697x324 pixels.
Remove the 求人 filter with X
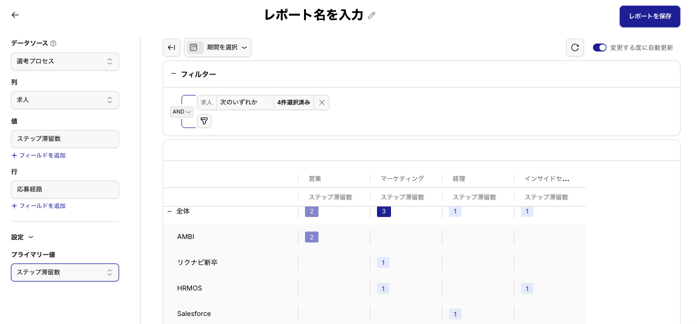pos(322,102)
